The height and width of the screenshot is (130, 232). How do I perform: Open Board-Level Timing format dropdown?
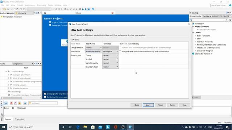tap(111, 55)
